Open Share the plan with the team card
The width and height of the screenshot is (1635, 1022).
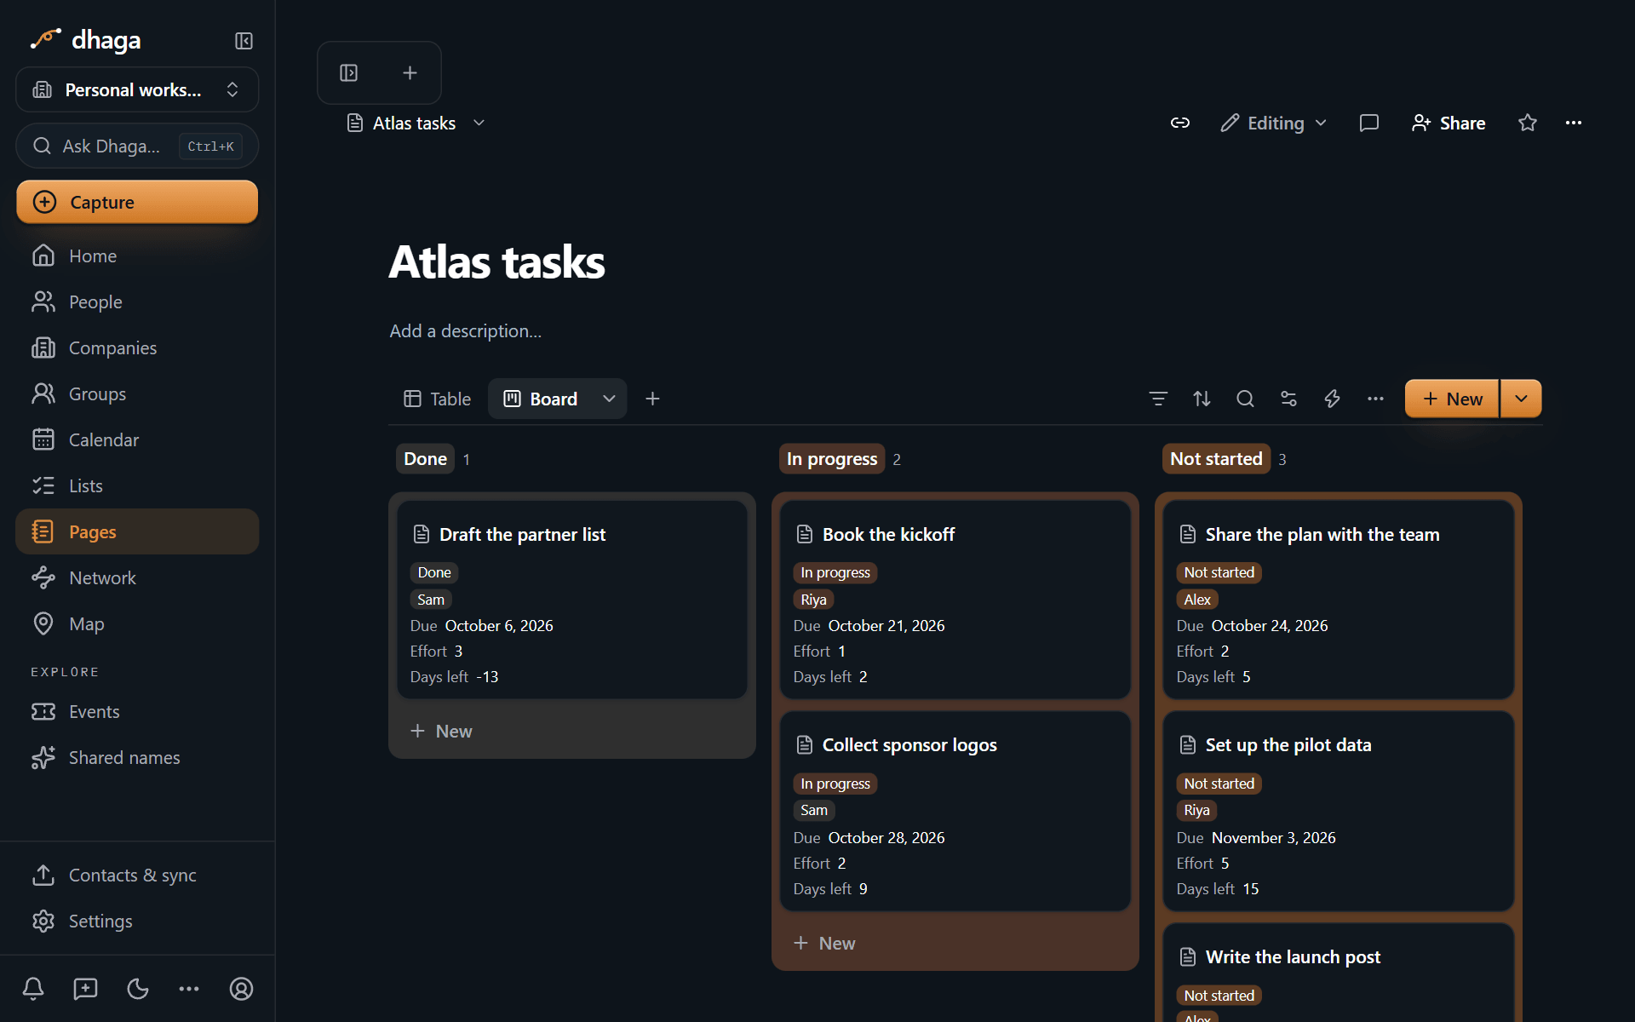[1339, 600]
